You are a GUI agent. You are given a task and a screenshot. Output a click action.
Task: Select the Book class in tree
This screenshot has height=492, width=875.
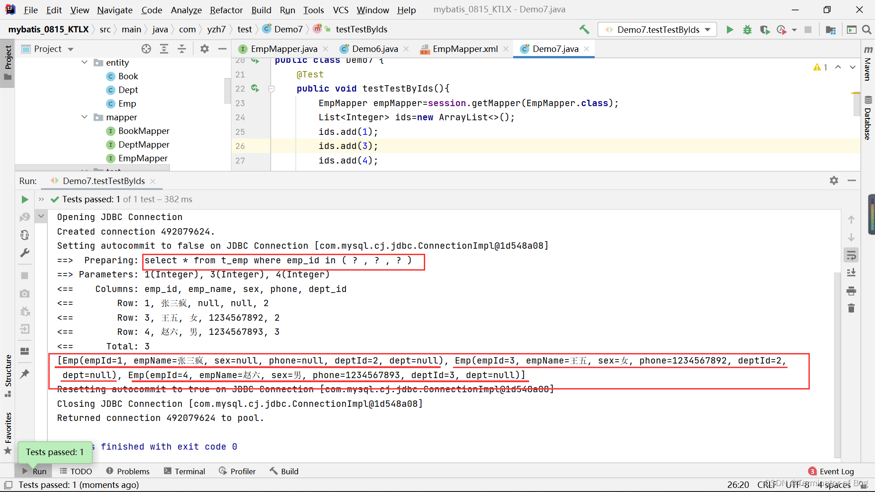point(128,76)
